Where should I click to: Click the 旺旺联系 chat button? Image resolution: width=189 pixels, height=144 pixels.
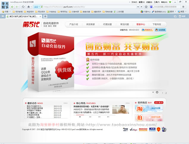[147, 30]
